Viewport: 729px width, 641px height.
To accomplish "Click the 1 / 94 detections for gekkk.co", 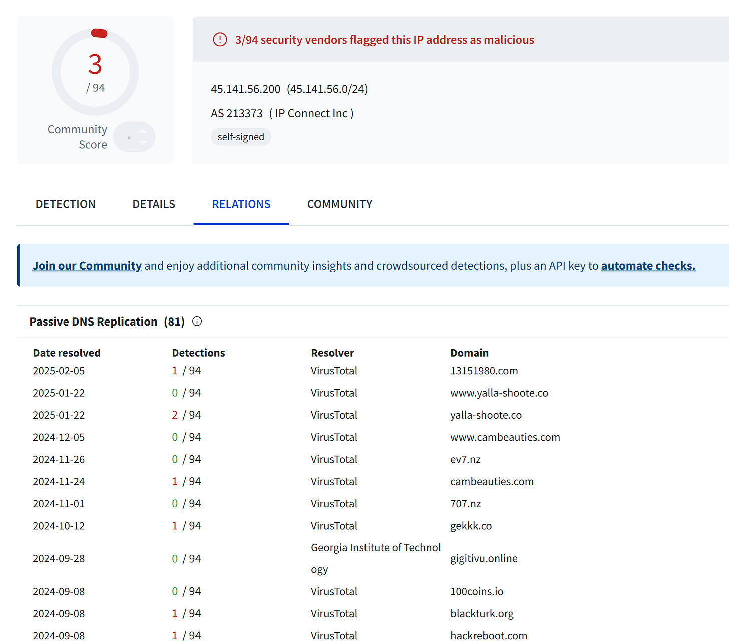I will coord(186,526).
